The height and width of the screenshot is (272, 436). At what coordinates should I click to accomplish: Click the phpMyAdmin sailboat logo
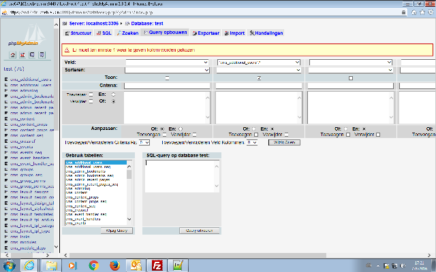point(22,39)
